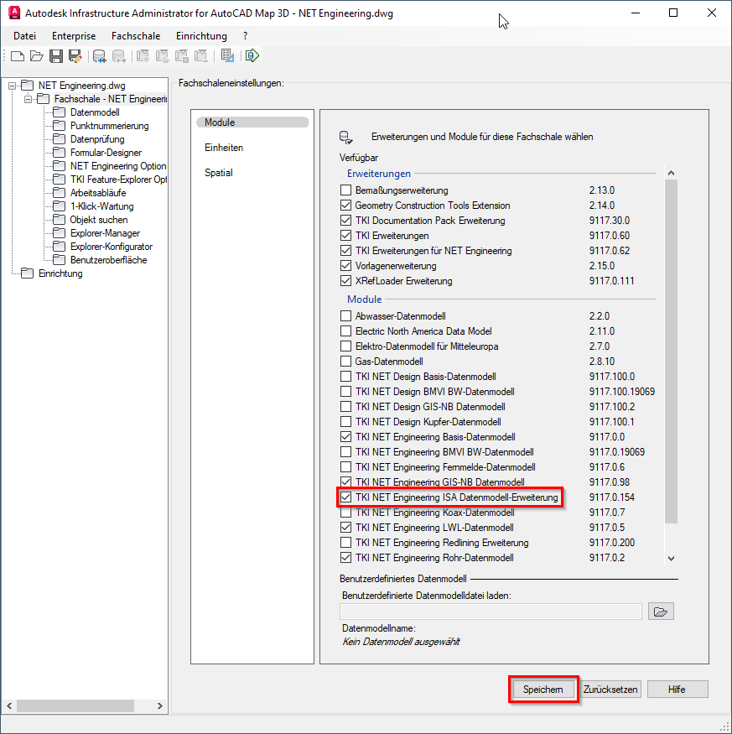Enable the Abwasser-Datenmodell module checkbox
Image resolution: width=732 pixels, height=734 pixels.
(345, 316)
